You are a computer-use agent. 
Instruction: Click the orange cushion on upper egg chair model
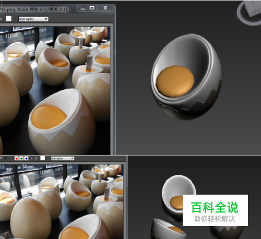[175, 81]
